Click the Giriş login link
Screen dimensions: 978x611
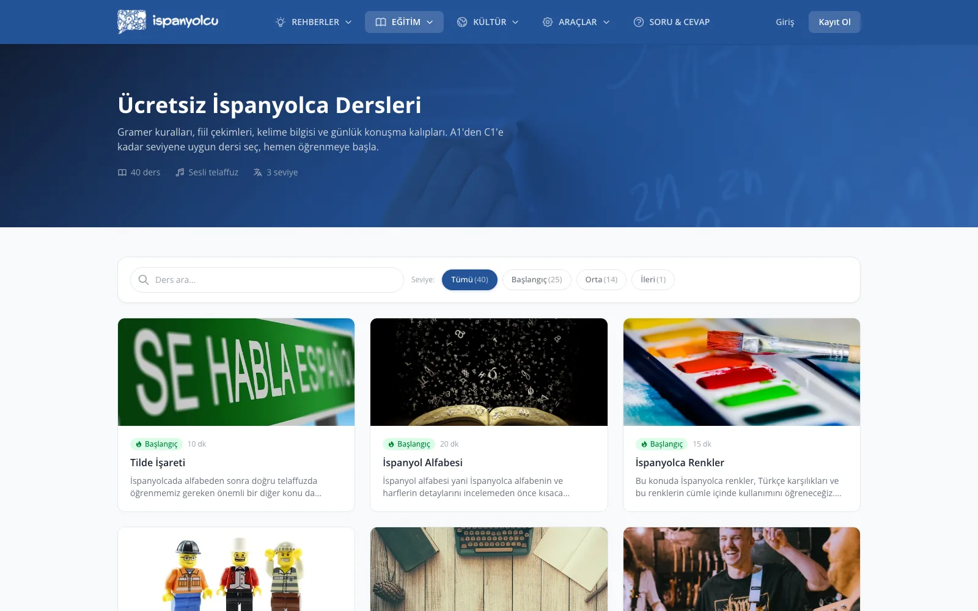[x=785, y=22]
